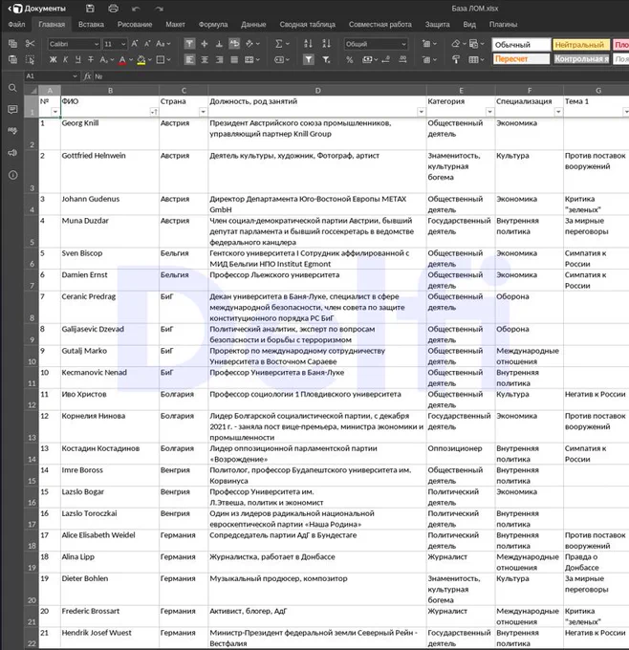Select column D header
Screen dimensions: 629x650
coord(317,91)
